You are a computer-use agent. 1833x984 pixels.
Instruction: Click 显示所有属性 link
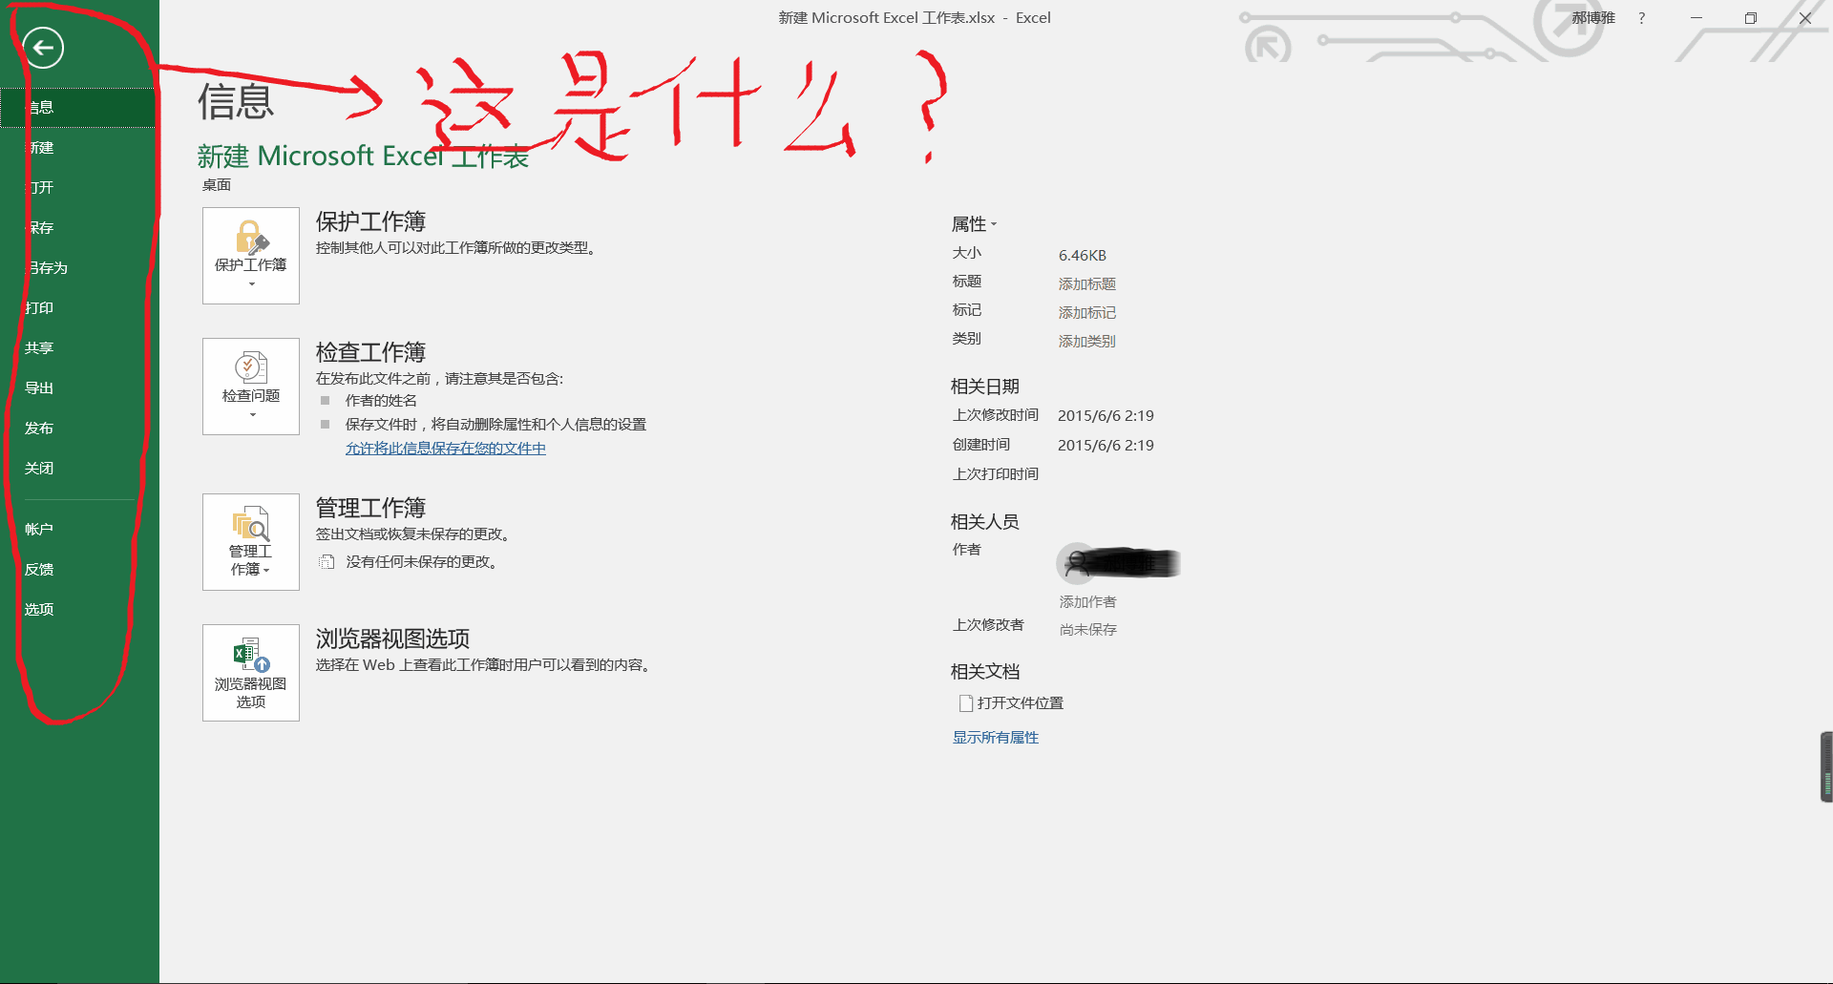point(996,738)
